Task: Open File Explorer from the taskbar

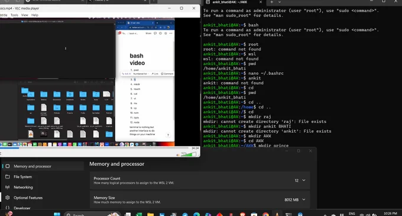Action: click(151, 214)
